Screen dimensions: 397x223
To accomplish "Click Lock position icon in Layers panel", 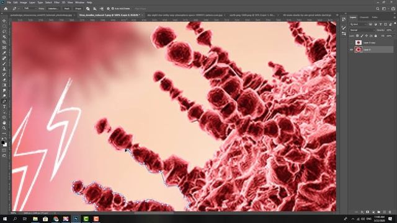I will (x=367, y=36).
